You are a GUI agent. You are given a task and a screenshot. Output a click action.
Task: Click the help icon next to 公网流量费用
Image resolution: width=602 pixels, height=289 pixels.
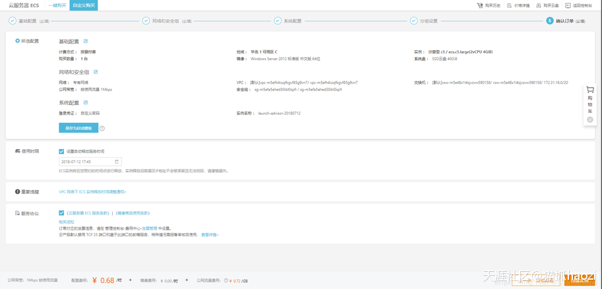pyautogui.click(x=226, y=280)
